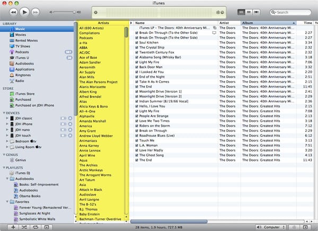The height and width of the screenshot is (231, 318).
Task: Select AC/DC in artists list
Action: 85,52
